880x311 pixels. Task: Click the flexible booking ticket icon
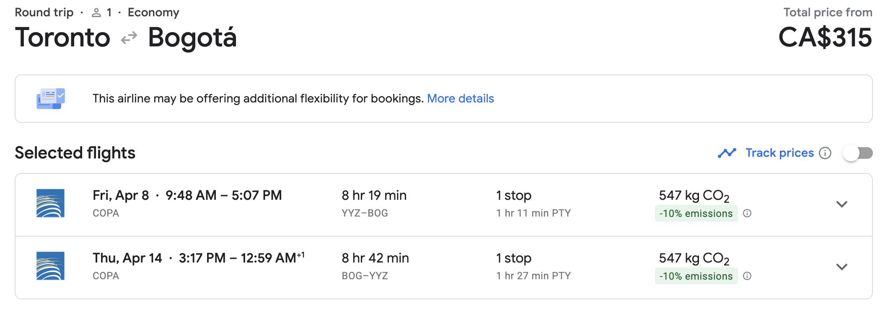tap(51, 99)
